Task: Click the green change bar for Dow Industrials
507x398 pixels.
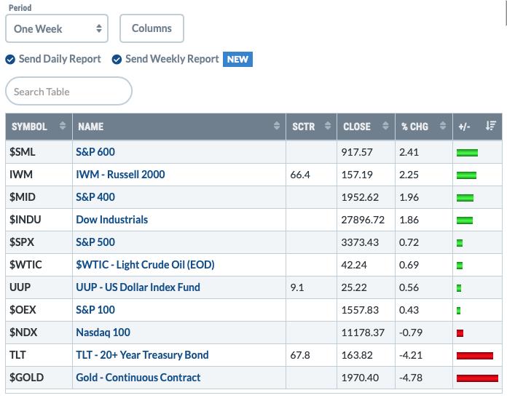Action: click(x=465, y=220)
